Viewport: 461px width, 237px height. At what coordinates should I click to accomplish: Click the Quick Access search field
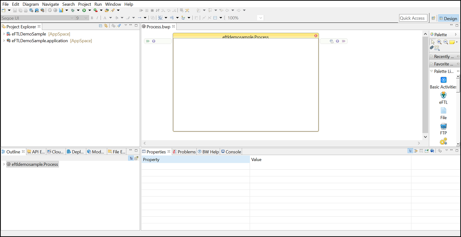point(412,18)
